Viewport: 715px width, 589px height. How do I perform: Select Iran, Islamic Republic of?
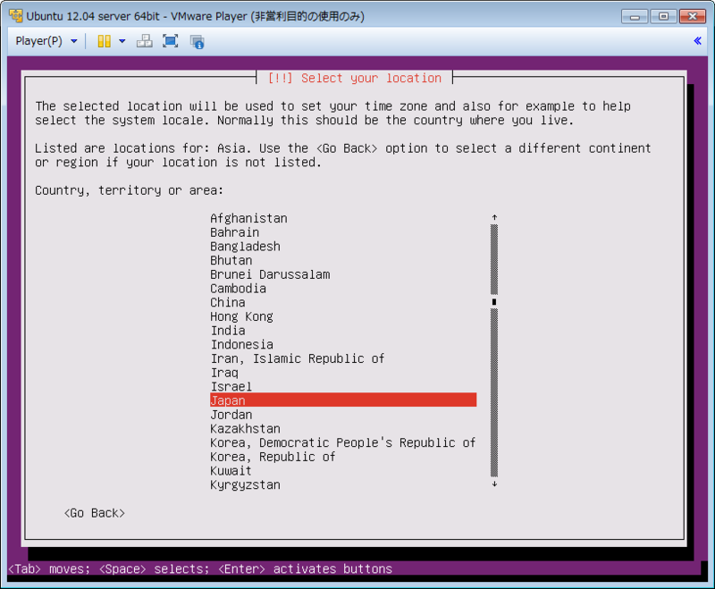point(298,358)
